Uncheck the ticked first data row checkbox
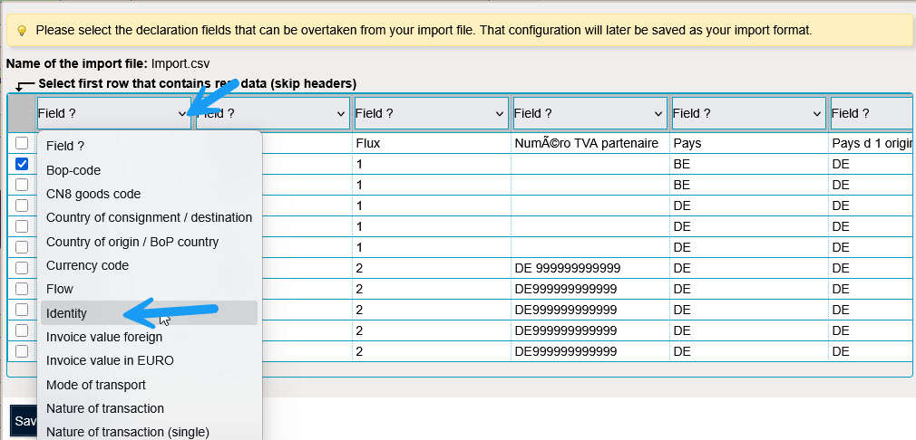 click(x=22, y=164)
